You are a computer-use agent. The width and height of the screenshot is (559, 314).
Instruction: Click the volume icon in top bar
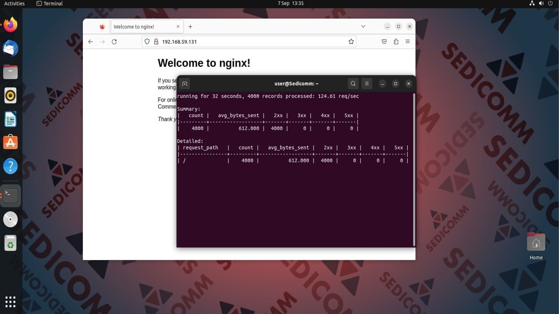click(541, 3)
